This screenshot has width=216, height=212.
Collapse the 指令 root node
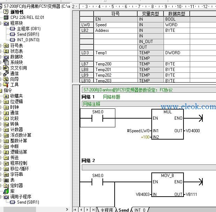tap(1, 91)
